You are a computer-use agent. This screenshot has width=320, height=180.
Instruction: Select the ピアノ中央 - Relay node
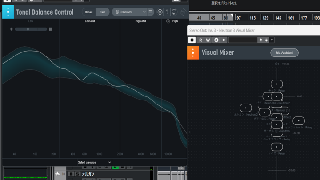point(264,112)
